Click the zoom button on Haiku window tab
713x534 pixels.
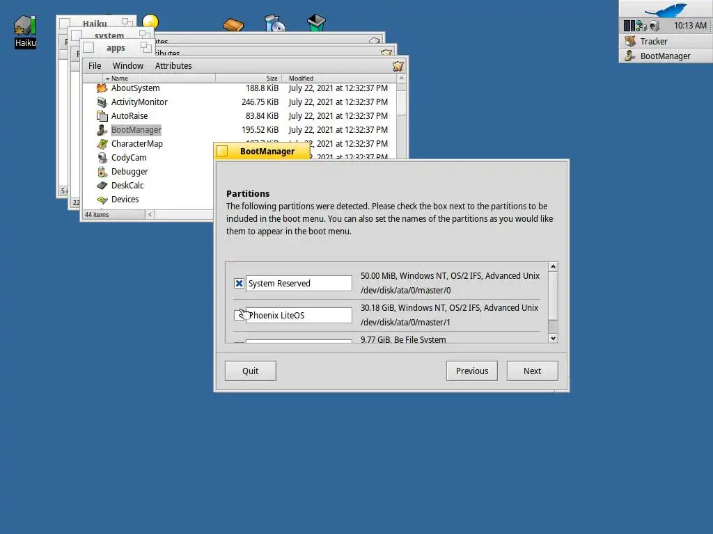click(x=127, y=22)
